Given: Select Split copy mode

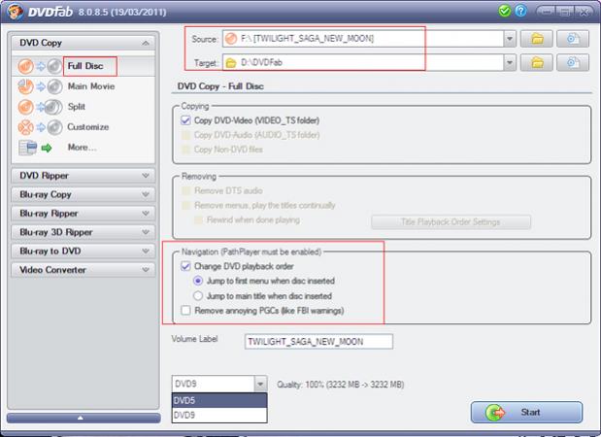Looking at the screenshot, I should coord(77,107).
